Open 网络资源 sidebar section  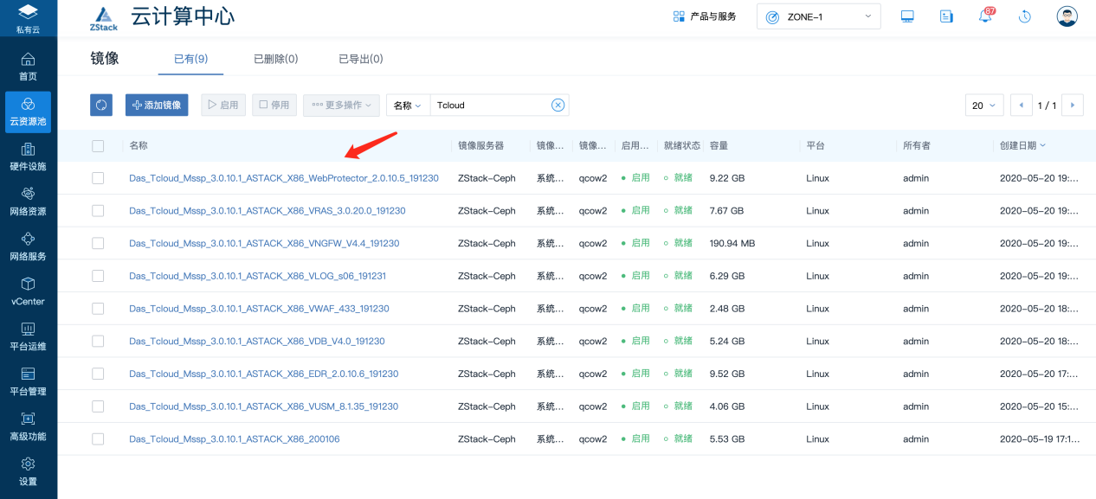(28, 202)
